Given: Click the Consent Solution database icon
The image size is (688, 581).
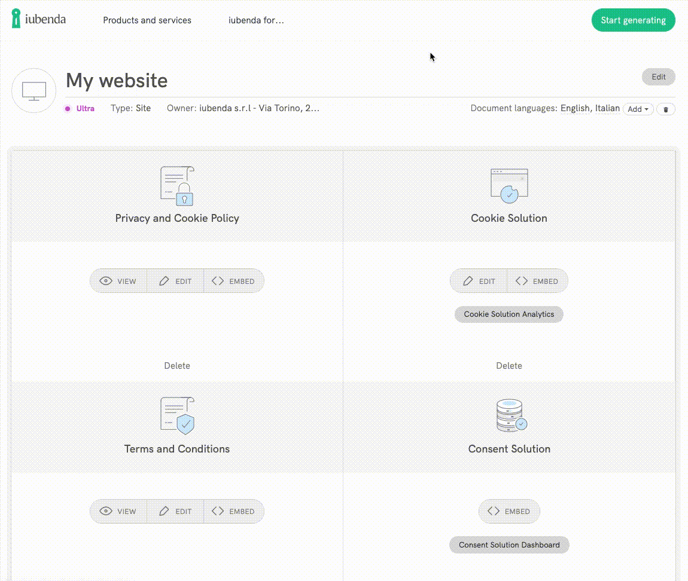Looking at the screenshot, I should coord(510,416).
